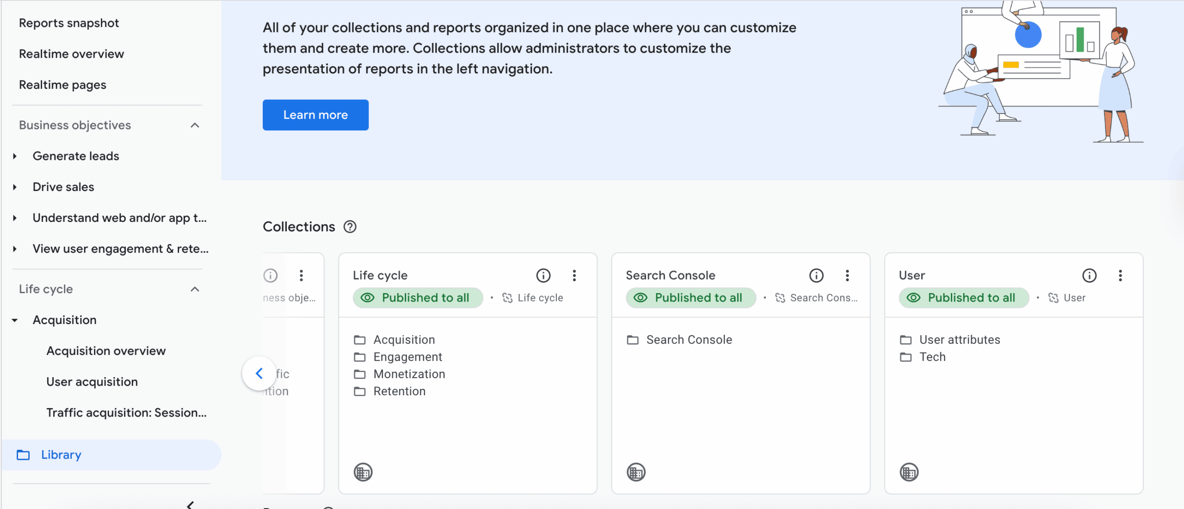Viewport: 1184px width, 509px height.
Task: Click Published to all badge on User card
Action: point(963,298)
